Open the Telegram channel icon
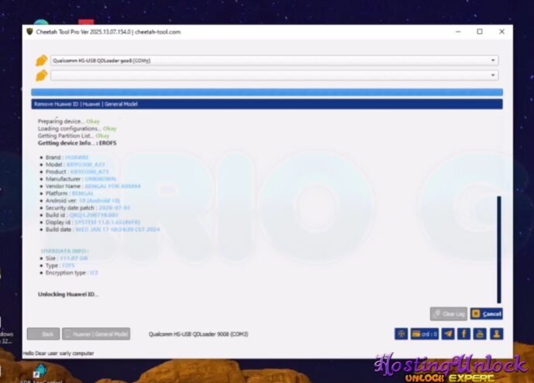The image size is (534, 383). click(448, 333)
